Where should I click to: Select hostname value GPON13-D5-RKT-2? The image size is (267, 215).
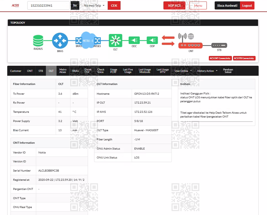[147, 94]
